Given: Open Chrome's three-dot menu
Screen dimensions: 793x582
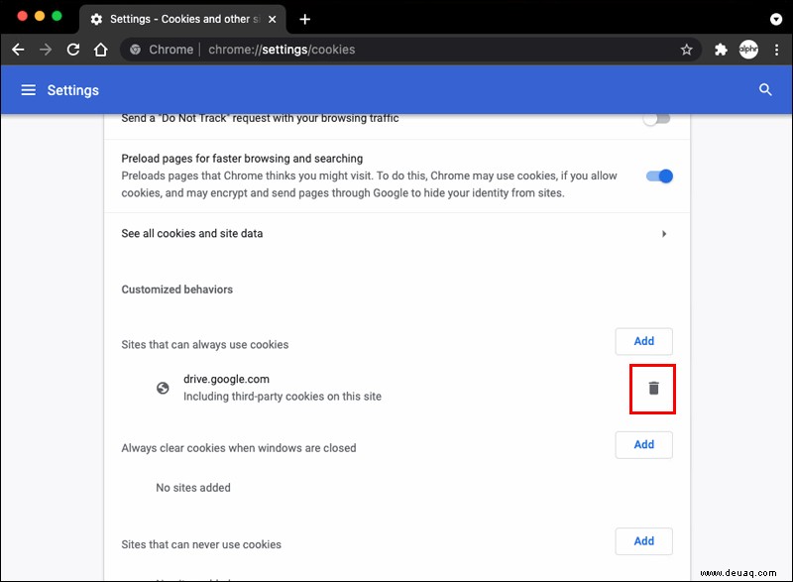Looking at the screenshot, I should point(776,49).
